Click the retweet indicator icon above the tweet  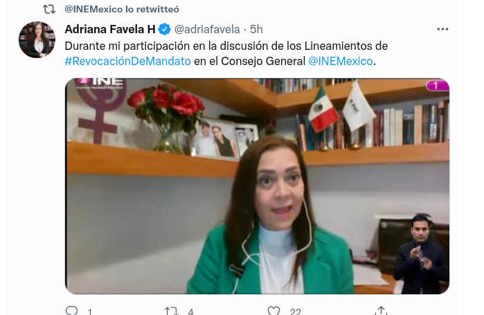pyautogui.click(x=48, y=9)
